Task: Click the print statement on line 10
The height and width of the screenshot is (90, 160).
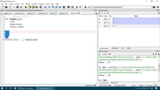Action: [x=21, y=39]
